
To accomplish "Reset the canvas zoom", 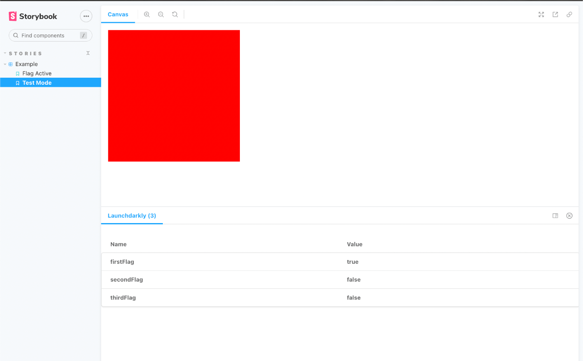I will tap(175, 14).
